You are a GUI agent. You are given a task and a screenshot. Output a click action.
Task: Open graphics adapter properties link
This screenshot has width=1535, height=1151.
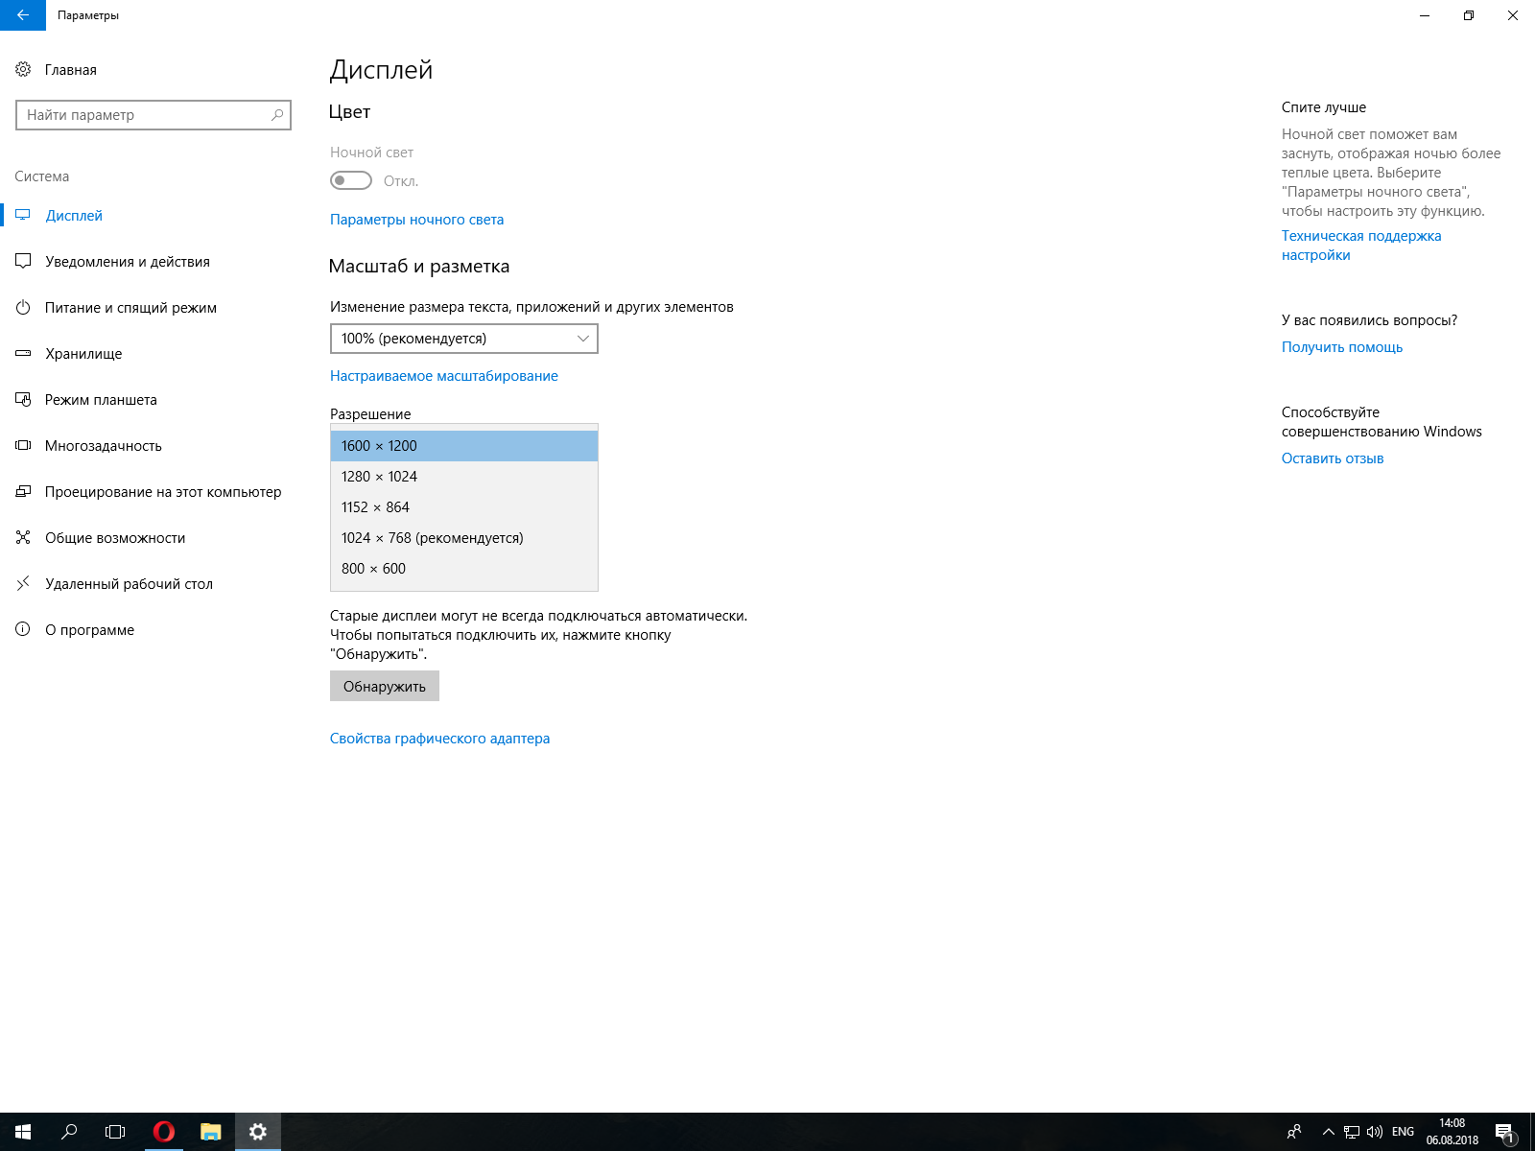440,739
